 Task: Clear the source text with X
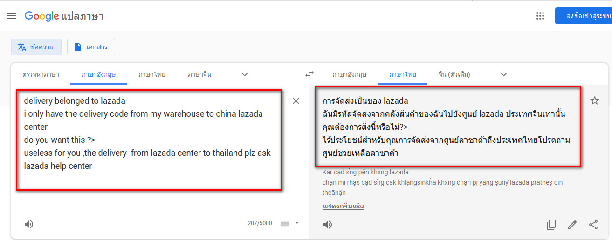(296, 101)
